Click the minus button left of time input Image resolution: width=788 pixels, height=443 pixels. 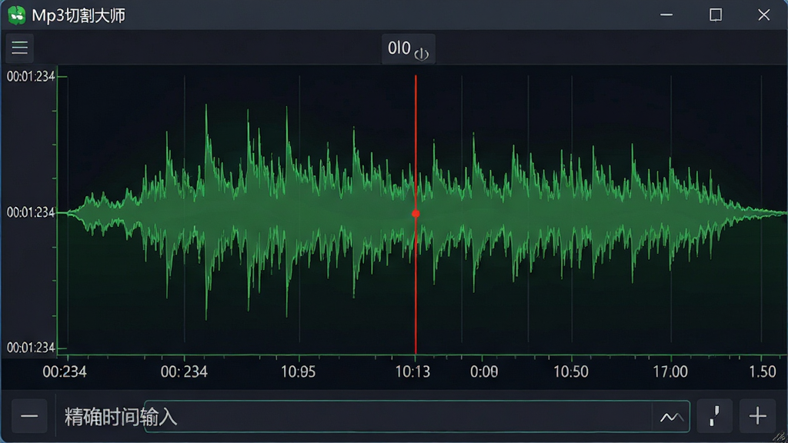pos(29,416)
